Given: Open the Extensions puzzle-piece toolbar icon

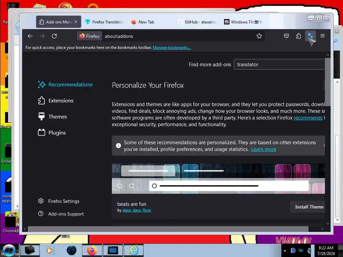Looking at the screenshot, I should 298,36.
